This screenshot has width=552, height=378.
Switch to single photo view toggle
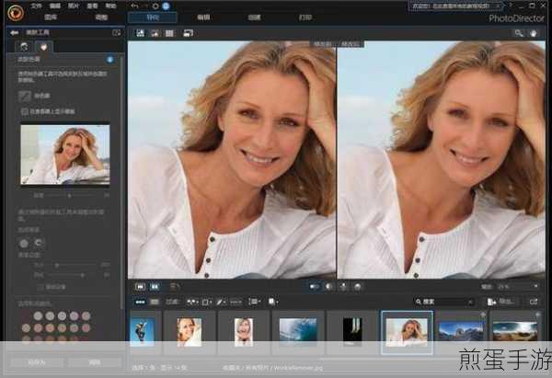click(x=140, y=287)
